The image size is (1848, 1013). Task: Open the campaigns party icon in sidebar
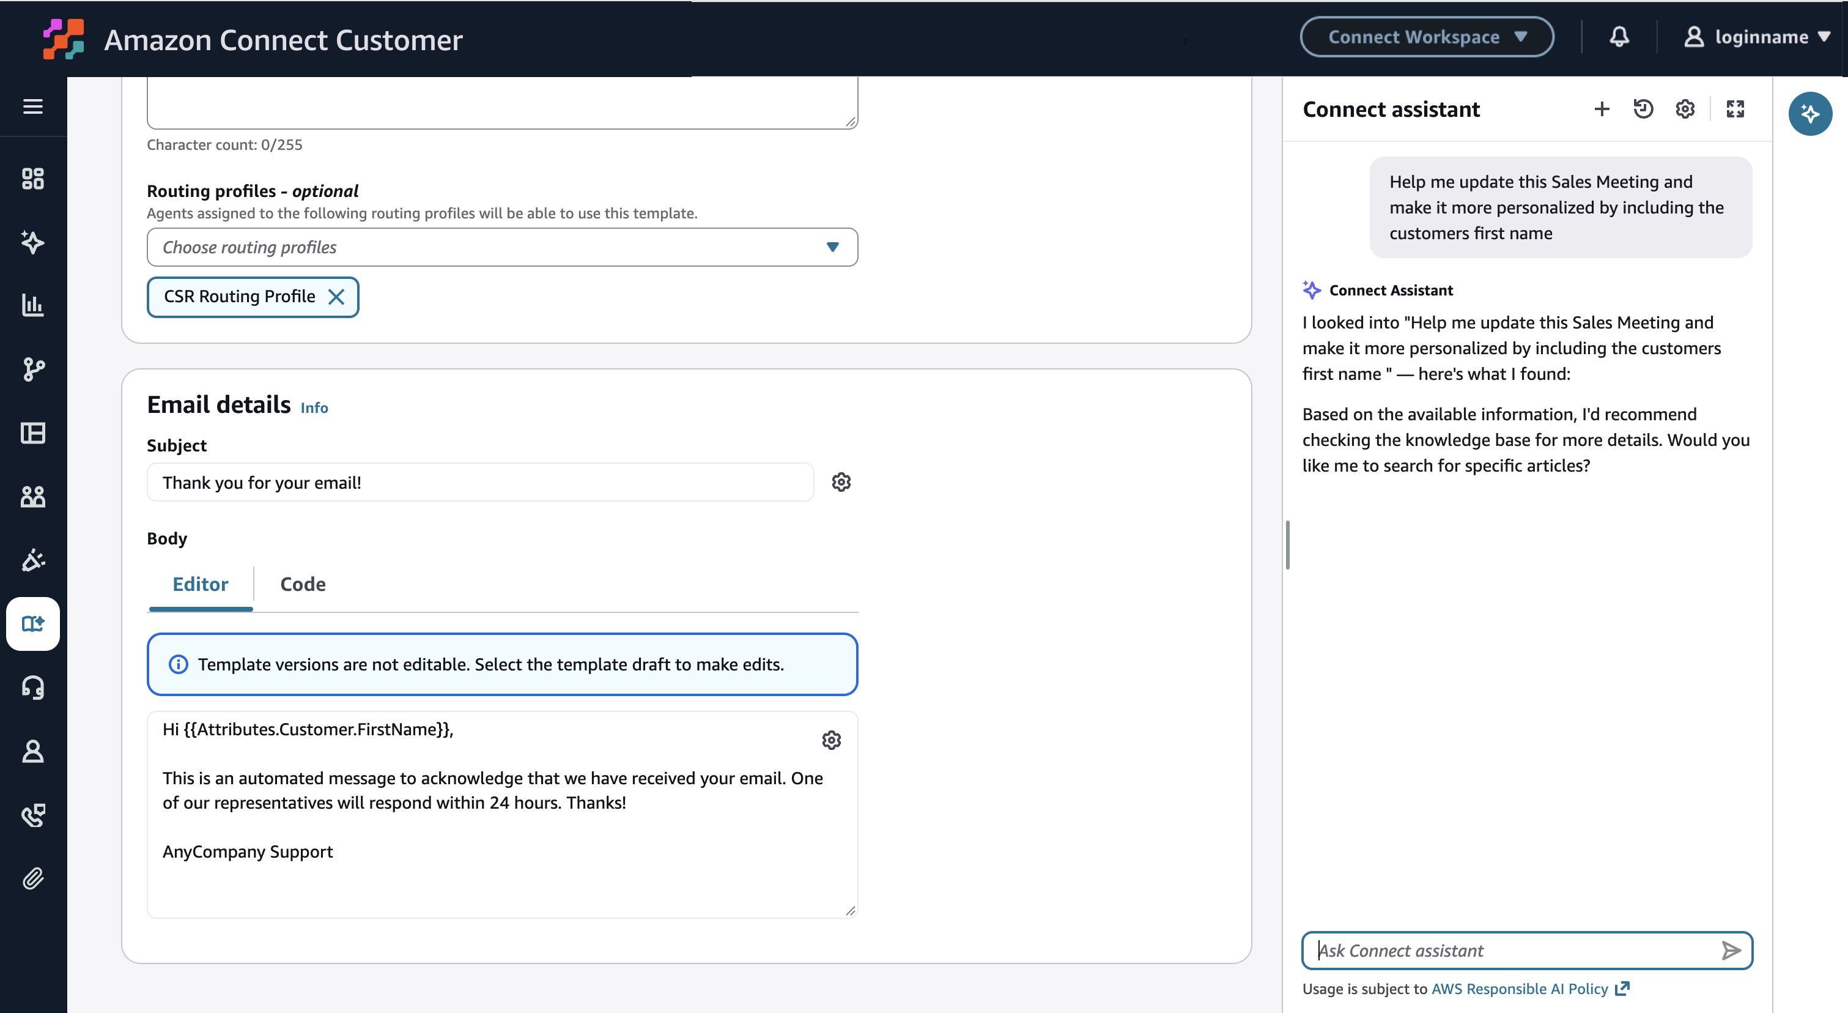[33, 560]
